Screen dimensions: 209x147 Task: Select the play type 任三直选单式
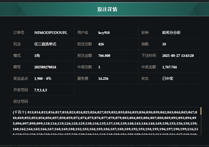45,44
